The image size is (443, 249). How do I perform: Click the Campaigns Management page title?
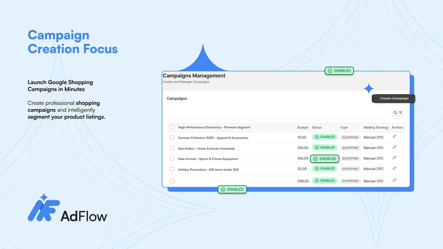(x=194, y=76)
